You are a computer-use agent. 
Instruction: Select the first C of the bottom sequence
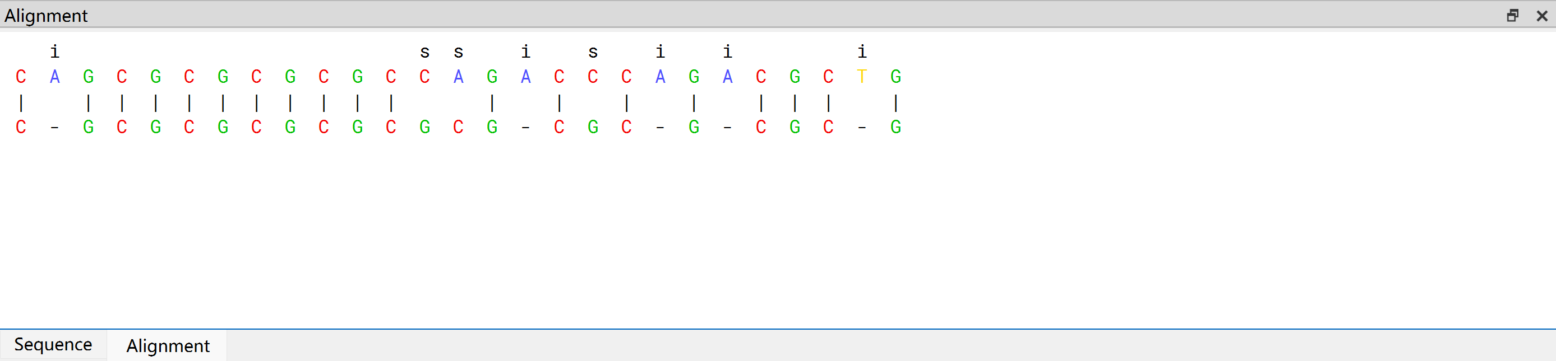[x=21, y=127]
